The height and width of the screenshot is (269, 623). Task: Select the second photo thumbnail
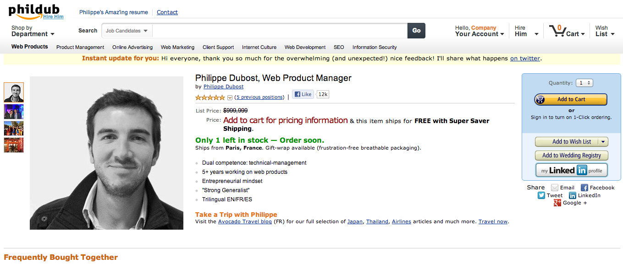pyautogui.click(x=14, y=112)
